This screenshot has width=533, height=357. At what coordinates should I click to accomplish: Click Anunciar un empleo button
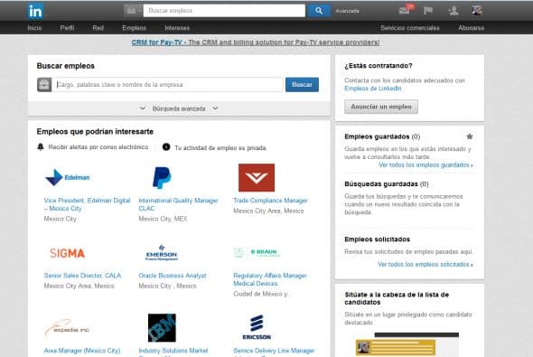381,107
